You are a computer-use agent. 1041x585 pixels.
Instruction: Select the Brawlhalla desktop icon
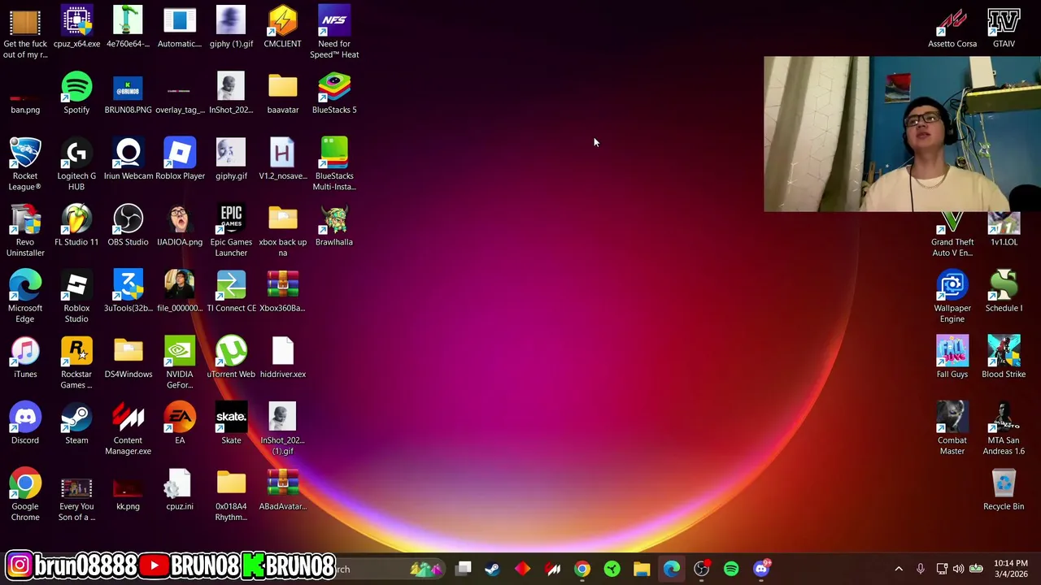tap(334, 226)
